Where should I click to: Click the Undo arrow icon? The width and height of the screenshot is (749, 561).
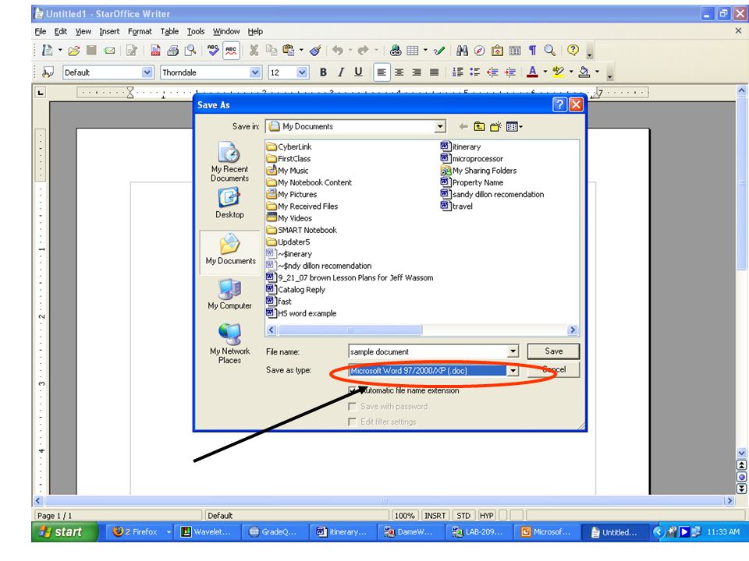[338, 50]
